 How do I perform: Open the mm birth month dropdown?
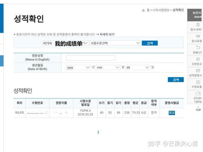tap(108, 67)
